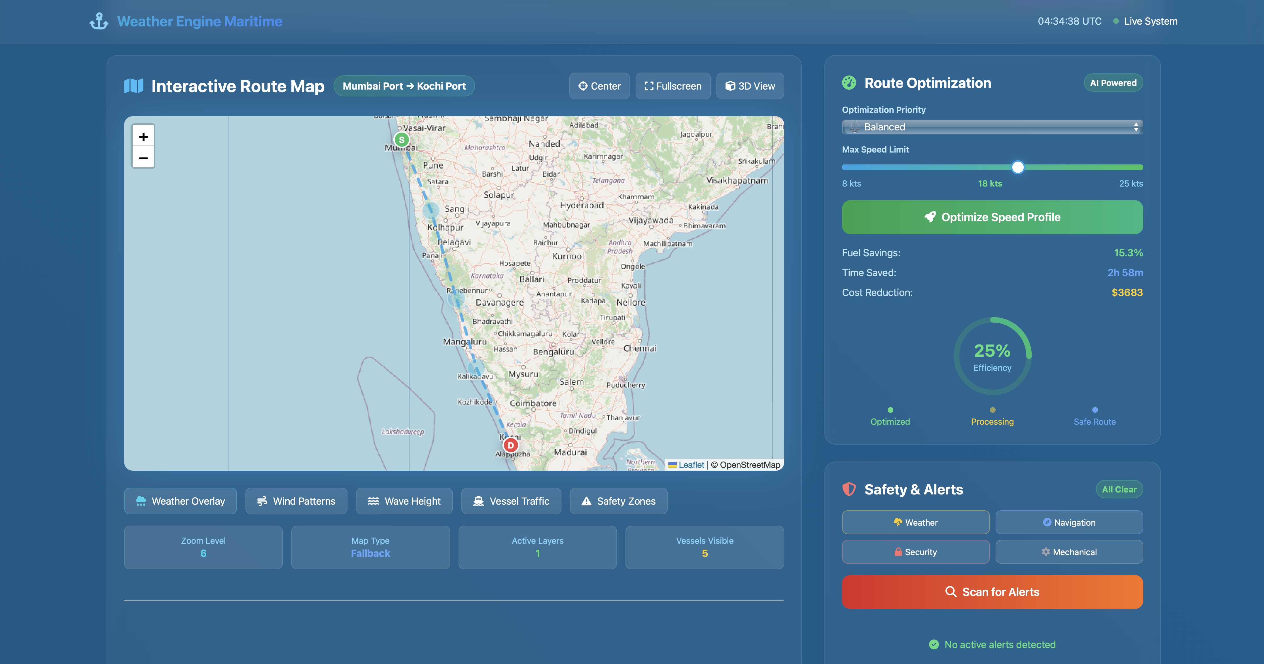Click the Route Optimization palette icon
Viewport: 1264px width, 664px height.
849,83
